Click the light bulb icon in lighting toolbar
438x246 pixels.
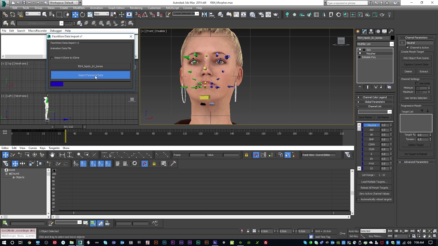pos(287,14)
